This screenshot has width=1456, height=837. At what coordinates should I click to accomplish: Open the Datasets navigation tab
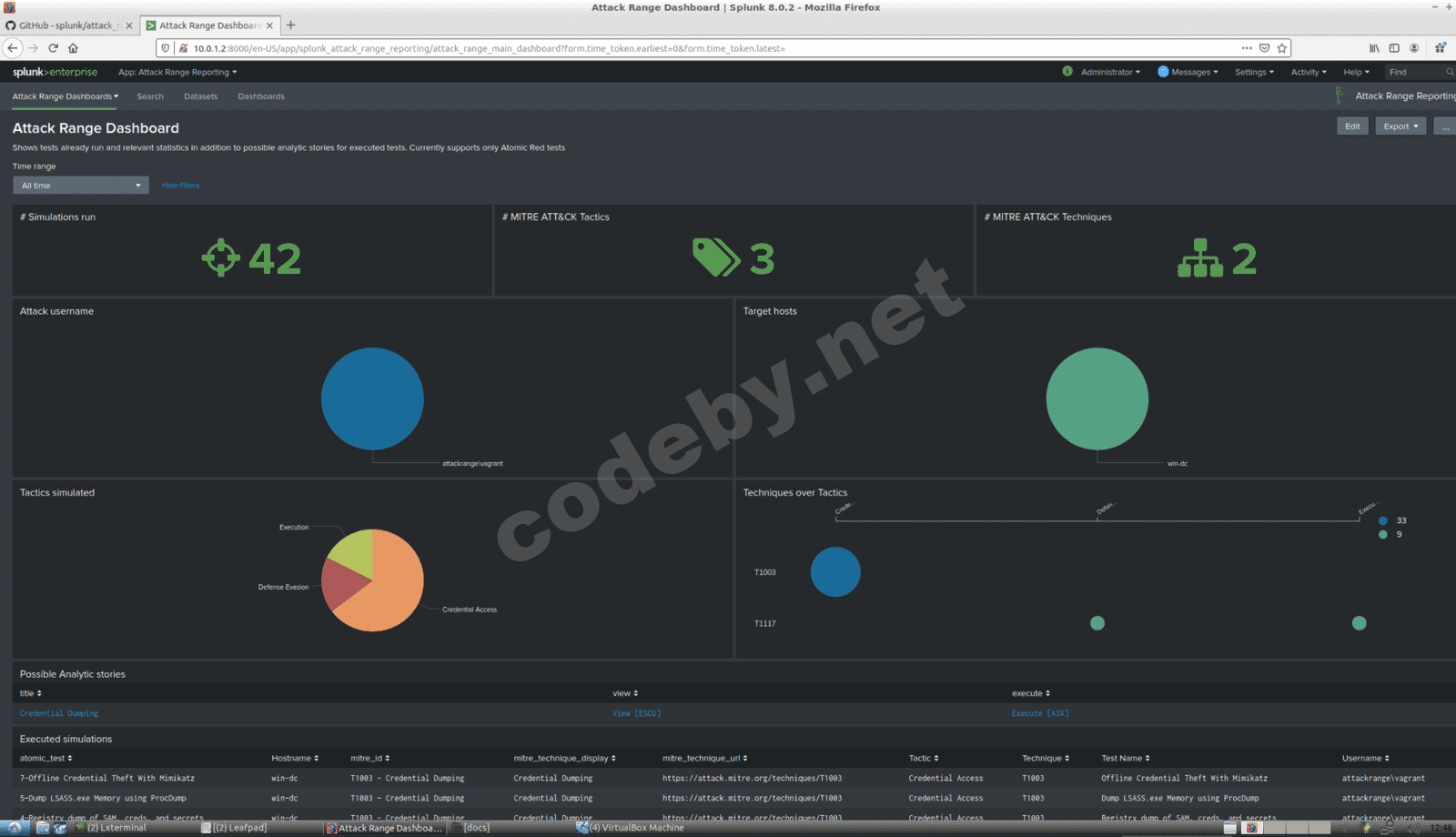tap(200, 96)
